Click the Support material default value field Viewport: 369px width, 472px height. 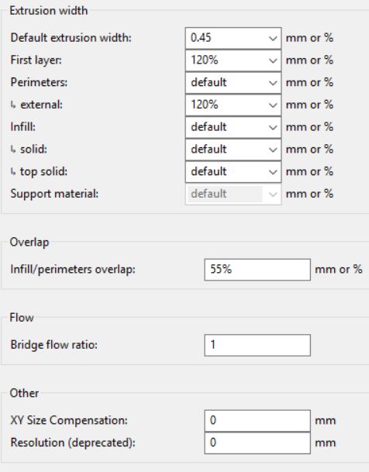pyautogui.click(x=225, y=195)
